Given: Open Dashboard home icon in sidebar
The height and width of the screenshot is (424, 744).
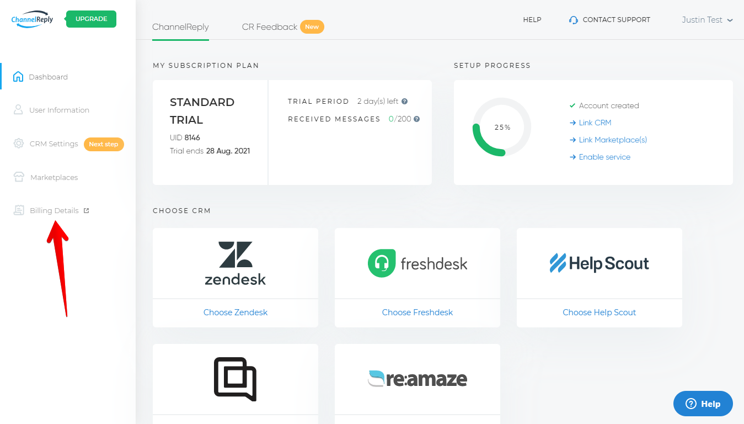Looking at the screenshot, I should (x=18, y=76).
